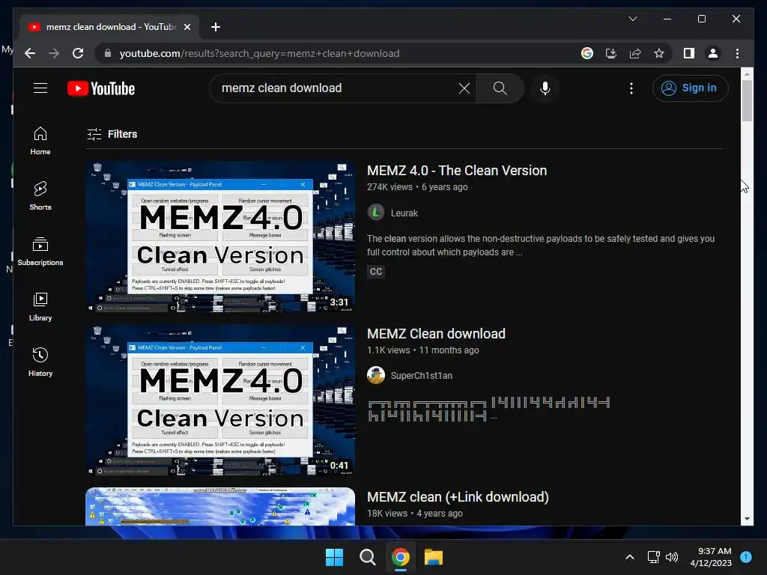Open MEMZ clean (+Link download) title
The image size is (767, 575).
tap(458, 497)
